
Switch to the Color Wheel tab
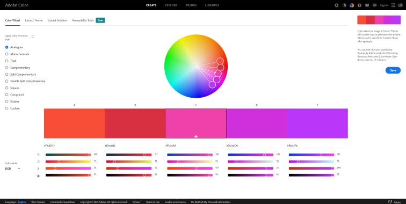[12, 20]
